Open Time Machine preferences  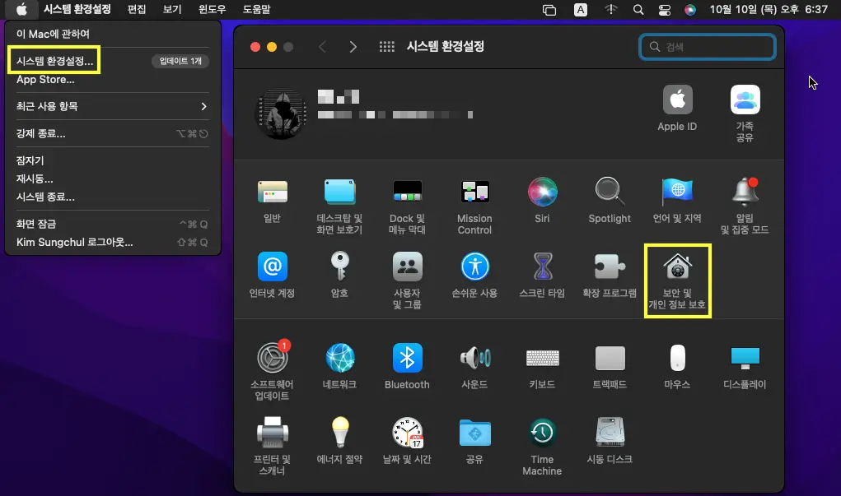541,440
